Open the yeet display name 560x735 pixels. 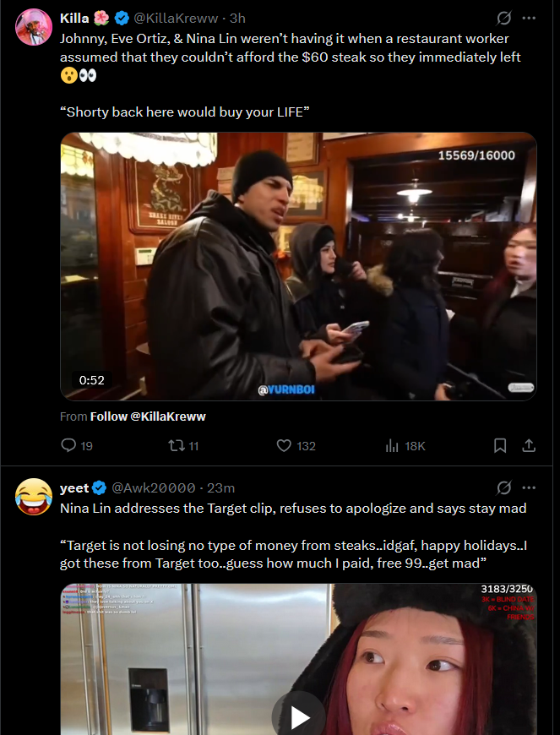(74, 488)
